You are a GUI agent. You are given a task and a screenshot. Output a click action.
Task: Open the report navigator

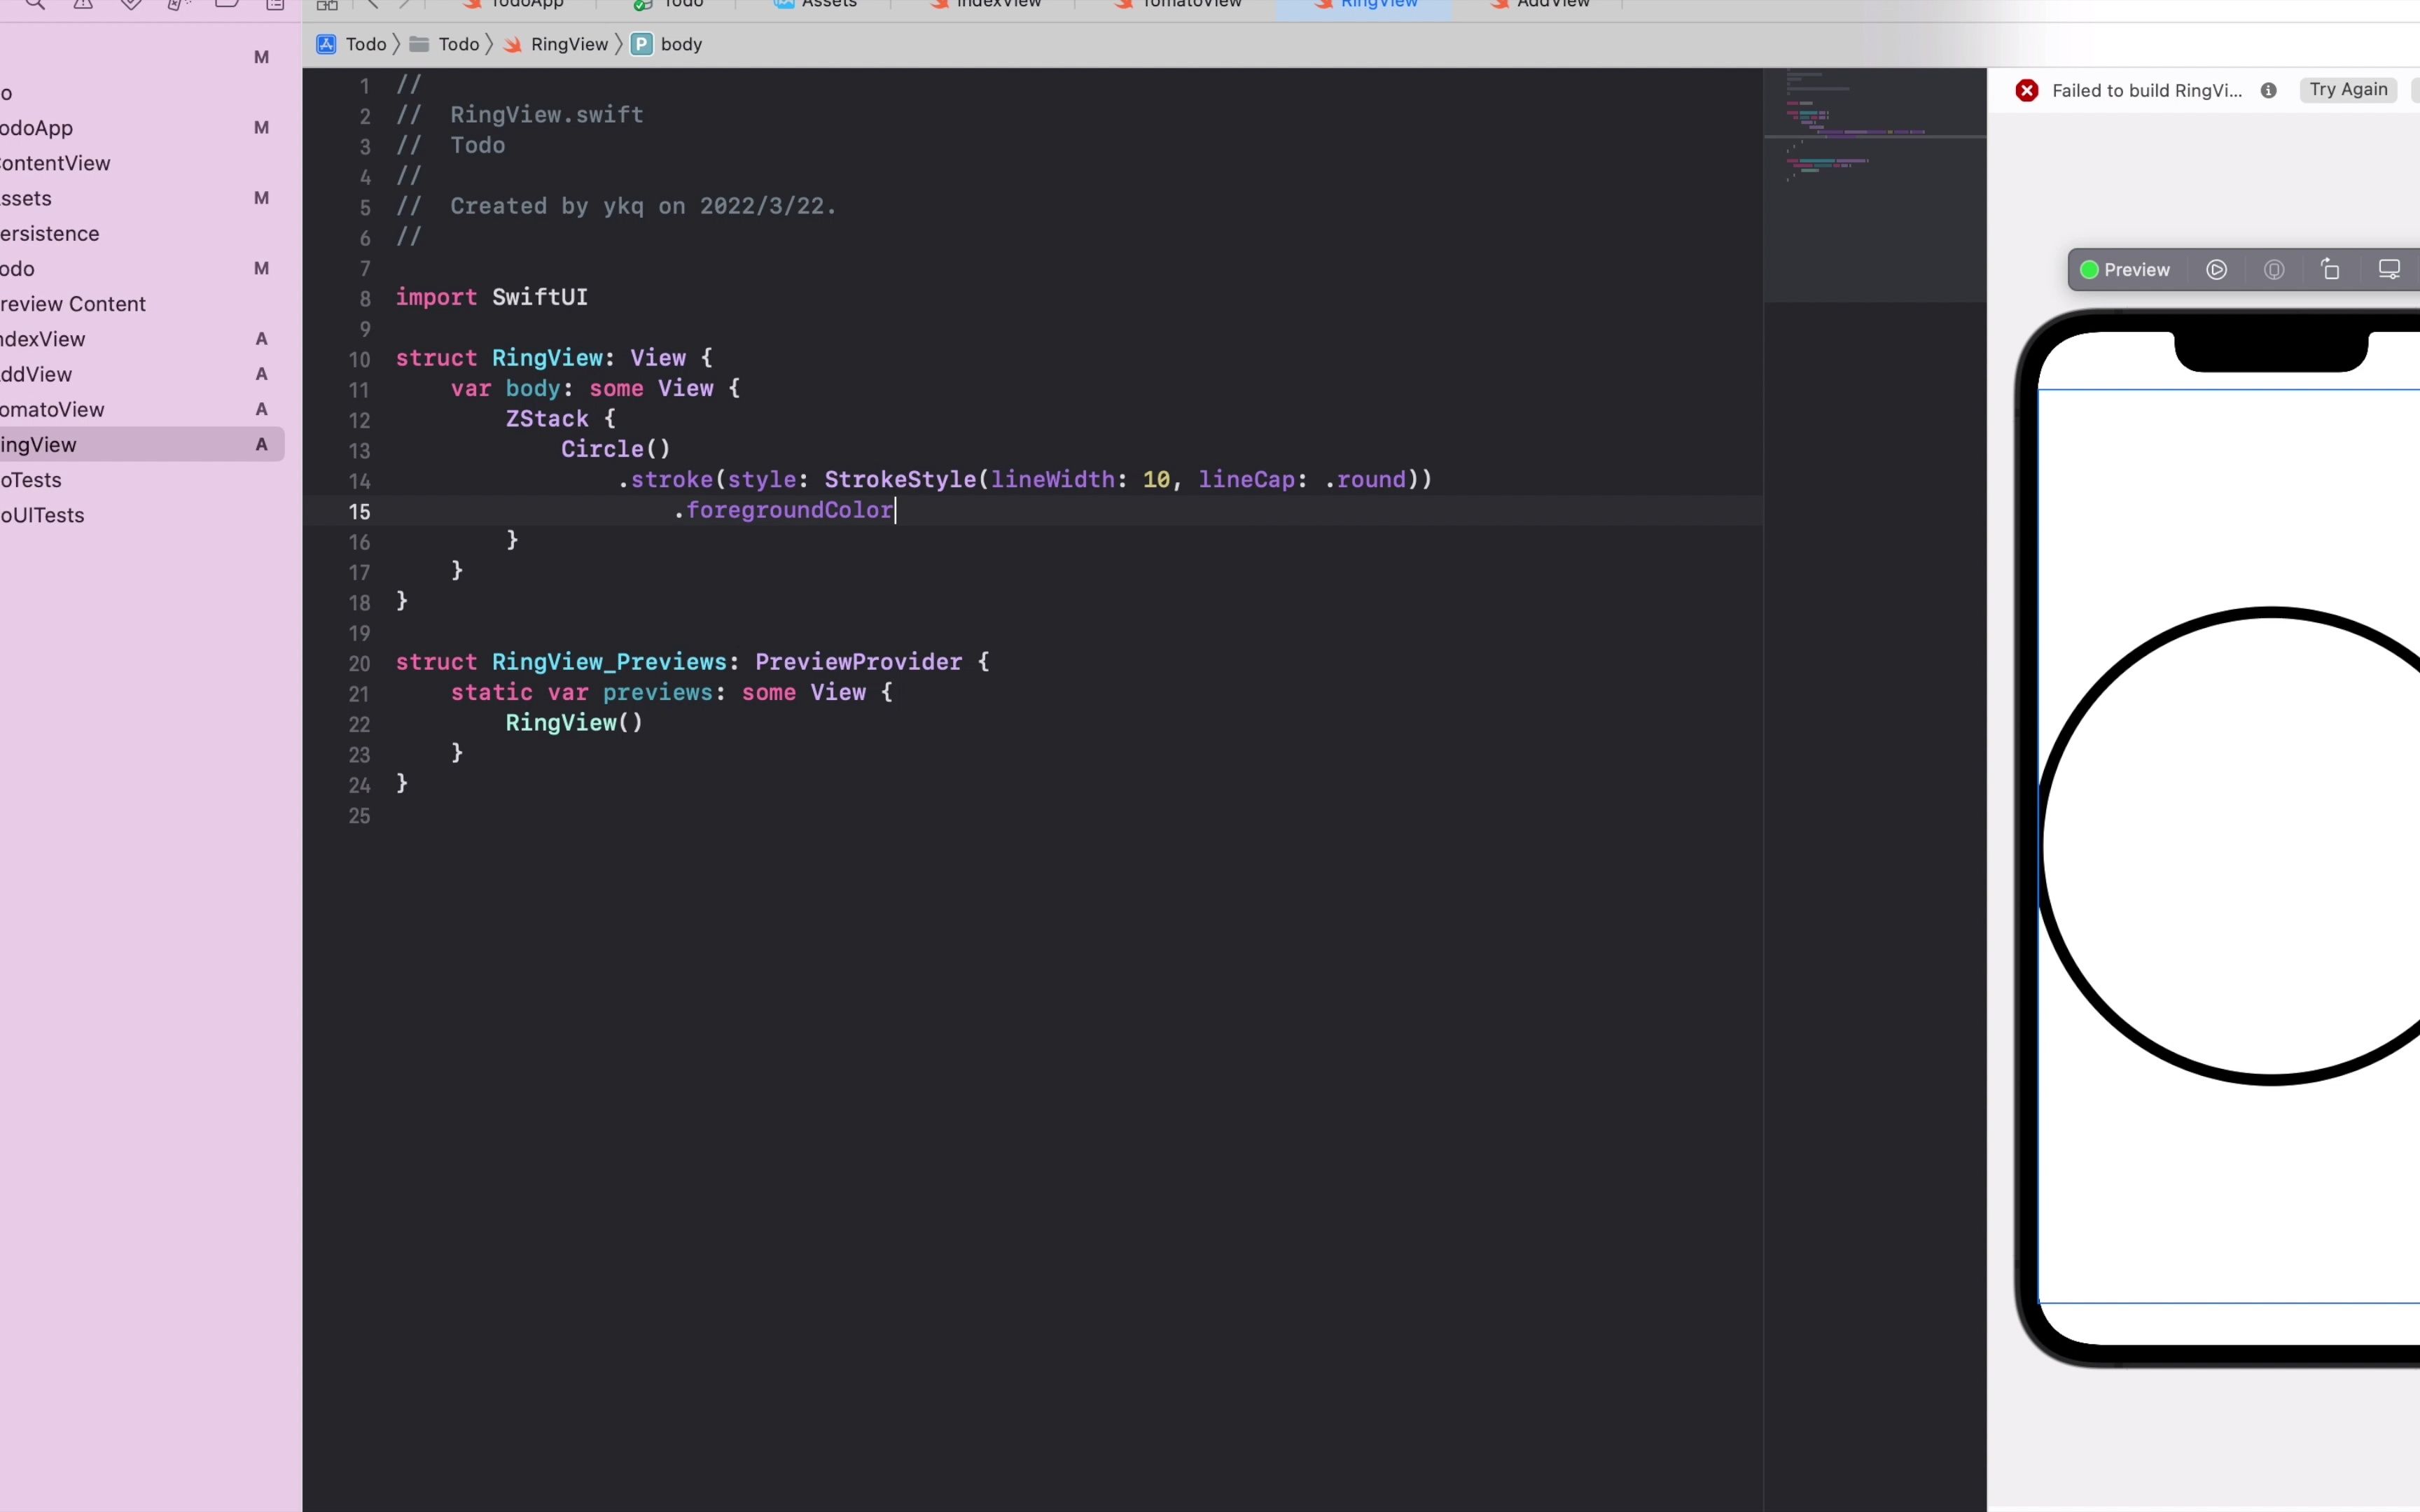click(x=276, y=5)
